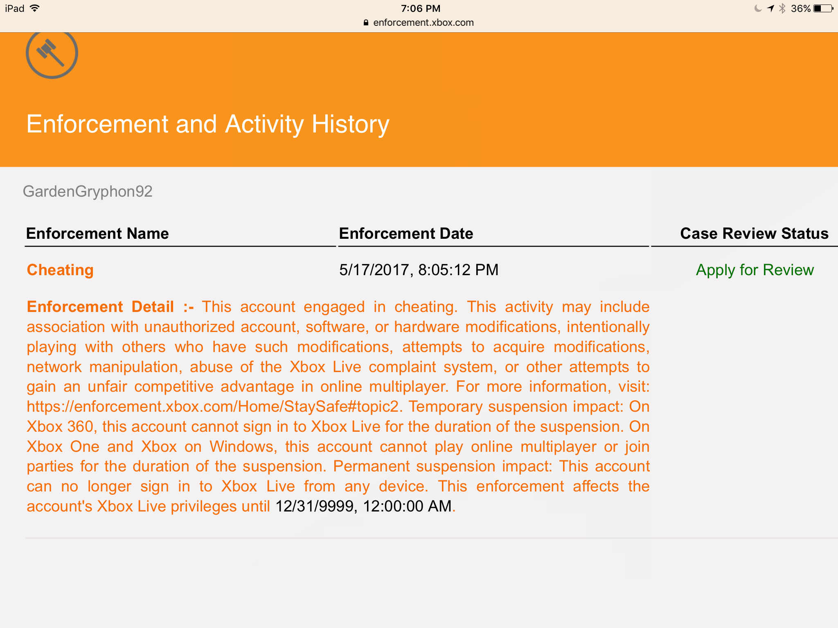Tap the iPad carrier label

[x=15, y=8]
